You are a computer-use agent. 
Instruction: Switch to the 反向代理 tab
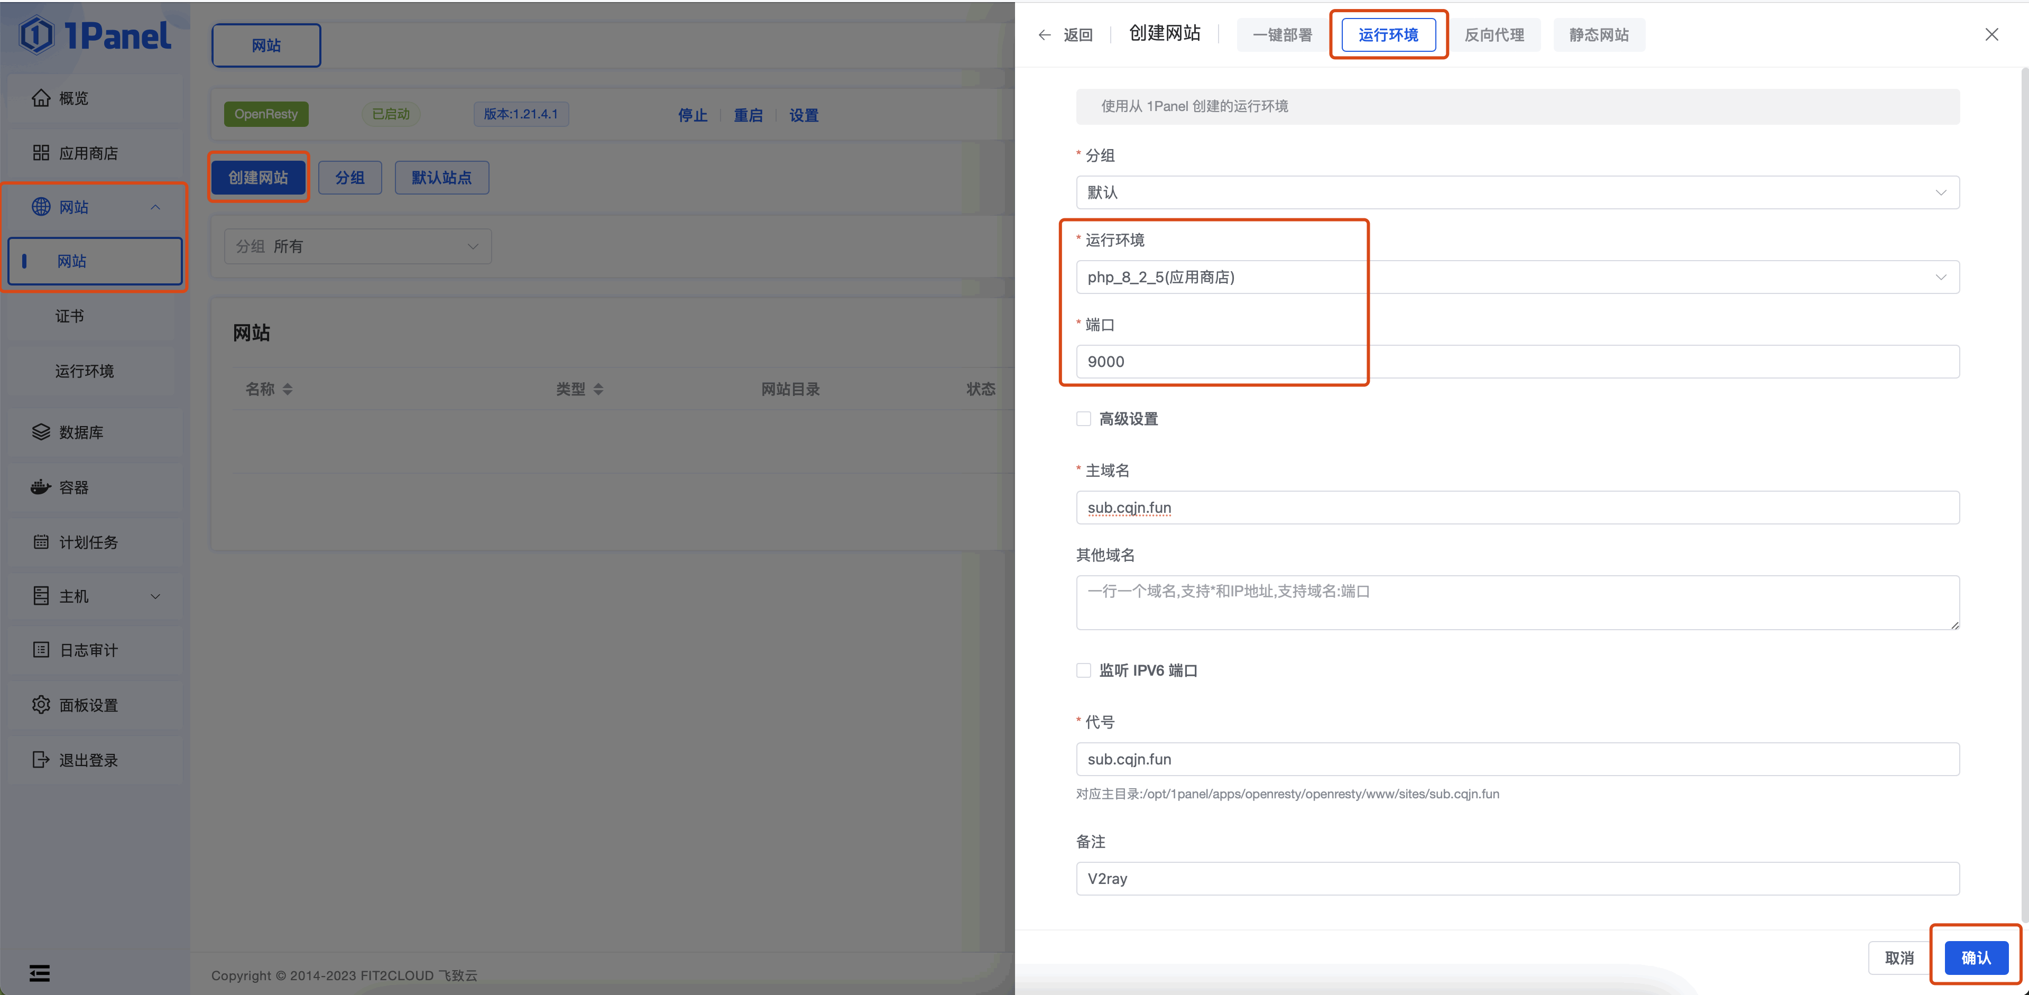click(x=1494, y=35)
